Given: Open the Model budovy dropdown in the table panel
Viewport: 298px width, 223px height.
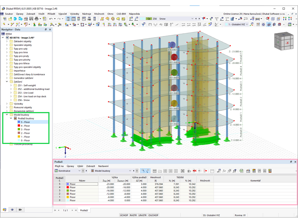Looking at the screenshot, I should coord(130,171).
